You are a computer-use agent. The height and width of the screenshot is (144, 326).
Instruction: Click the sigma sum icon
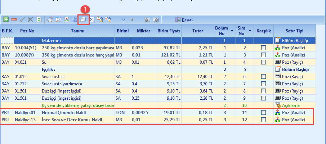pyautogui.click(x=92, y=19)
